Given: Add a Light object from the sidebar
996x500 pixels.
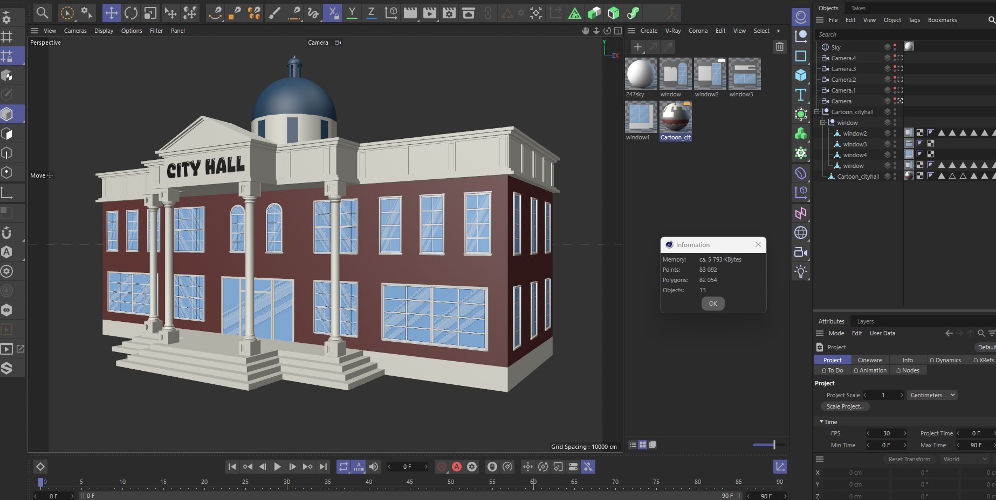Looking at the screenshot, I should [x=801, y=271].
